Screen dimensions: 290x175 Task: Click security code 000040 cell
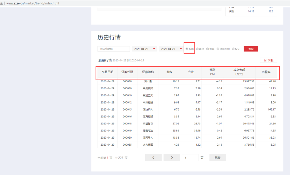[x=127, y=95]
